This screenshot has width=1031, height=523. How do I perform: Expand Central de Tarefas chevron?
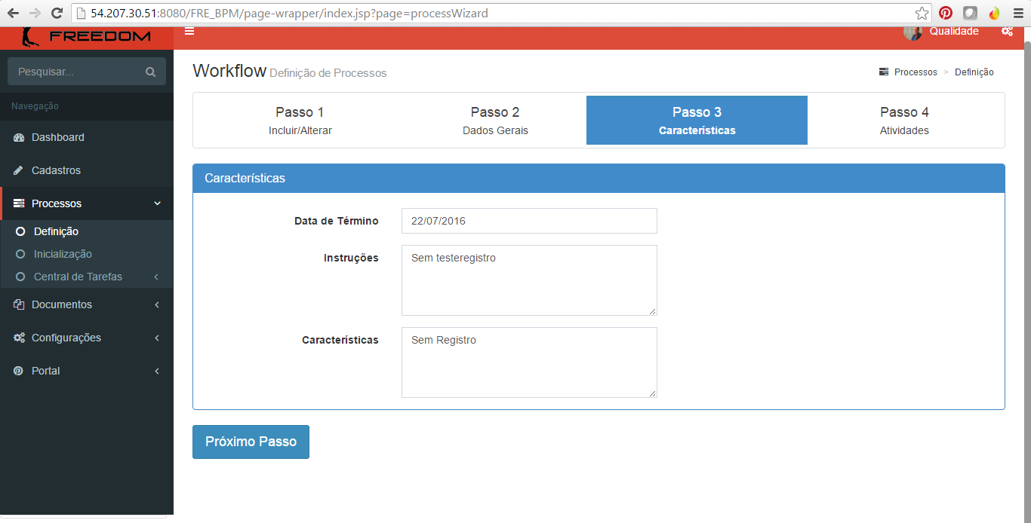click(x=156, y=277)
